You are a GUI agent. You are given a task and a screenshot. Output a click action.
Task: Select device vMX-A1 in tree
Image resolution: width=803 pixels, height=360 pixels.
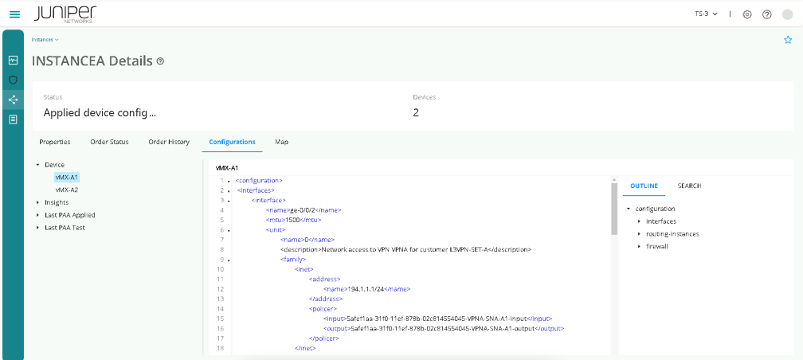click(67, 177)
